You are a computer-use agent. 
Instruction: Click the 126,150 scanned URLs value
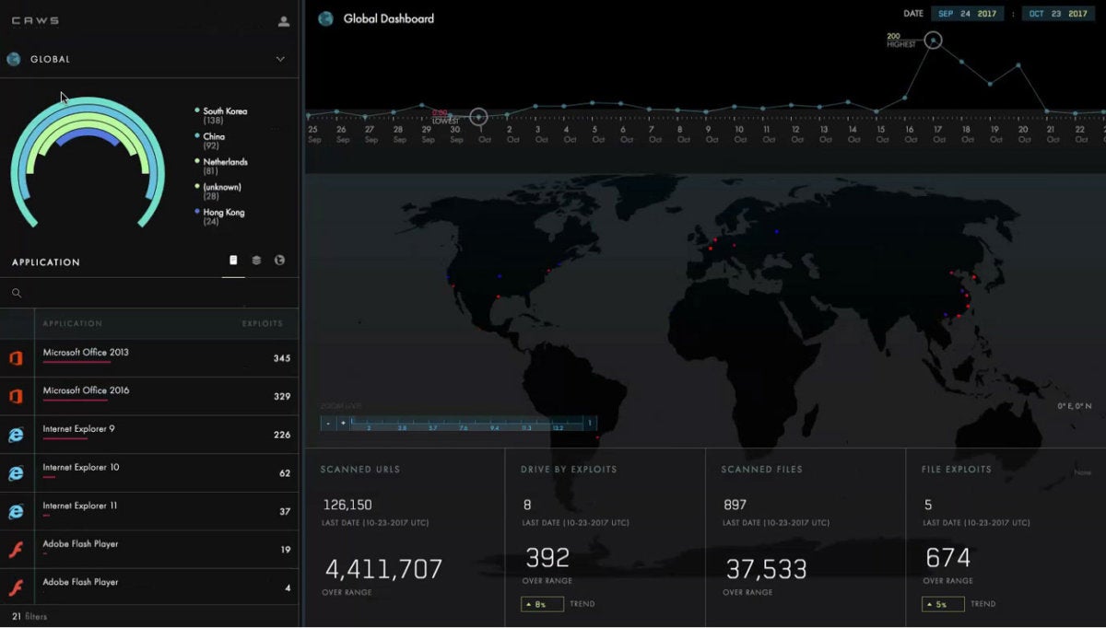pos(347,505)
